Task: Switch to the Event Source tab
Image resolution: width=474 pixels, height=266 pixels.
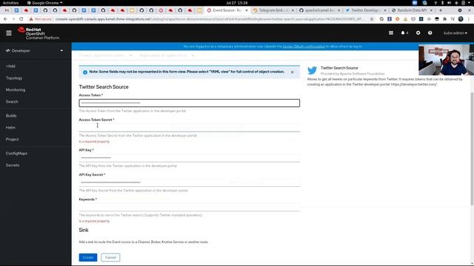Action: (x=227, y=10)
